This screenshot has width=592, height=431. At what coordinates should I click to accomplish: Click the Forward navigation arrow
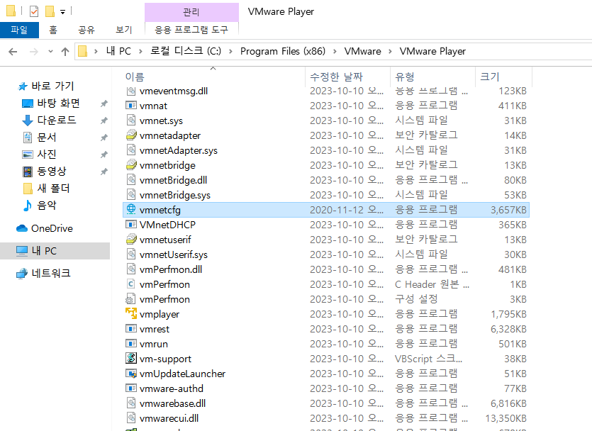(x=34, y=51)
